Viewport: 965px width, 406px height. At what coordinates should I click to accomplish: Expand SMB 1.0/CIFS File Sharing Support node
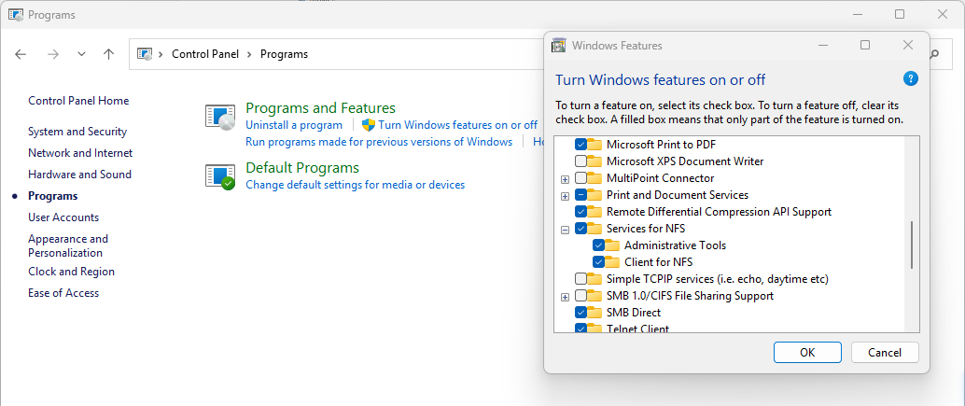pos(565,297)
